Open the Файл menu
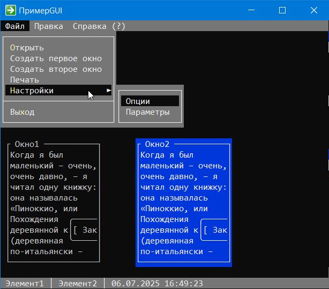The image size is (329, 289). click(15, 26)
